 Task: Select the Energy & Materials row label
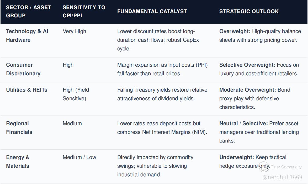click(x=18, y=162)
